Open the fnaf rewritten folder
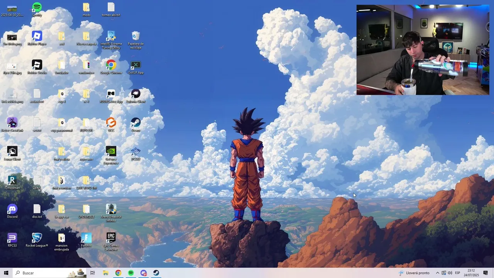This screenshot has height=278, width=494. 62,183
